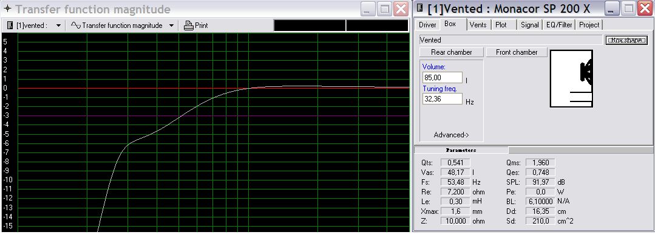
Task: Click the Xmax value 1,6
Action: (x=456, y=211)
